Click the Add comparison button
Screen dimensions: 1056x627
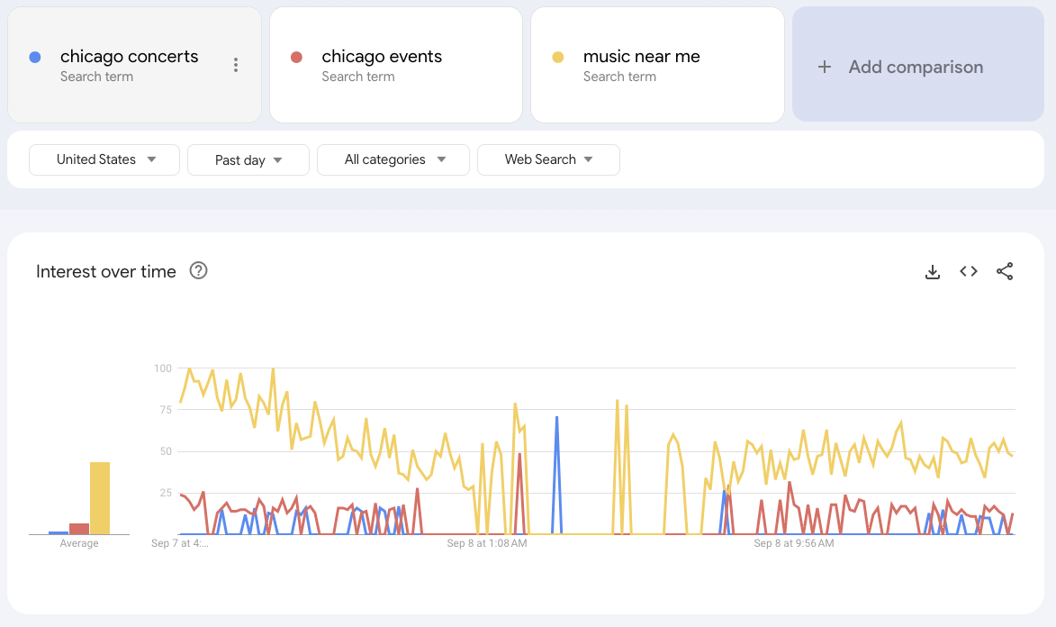pos(918,65)
